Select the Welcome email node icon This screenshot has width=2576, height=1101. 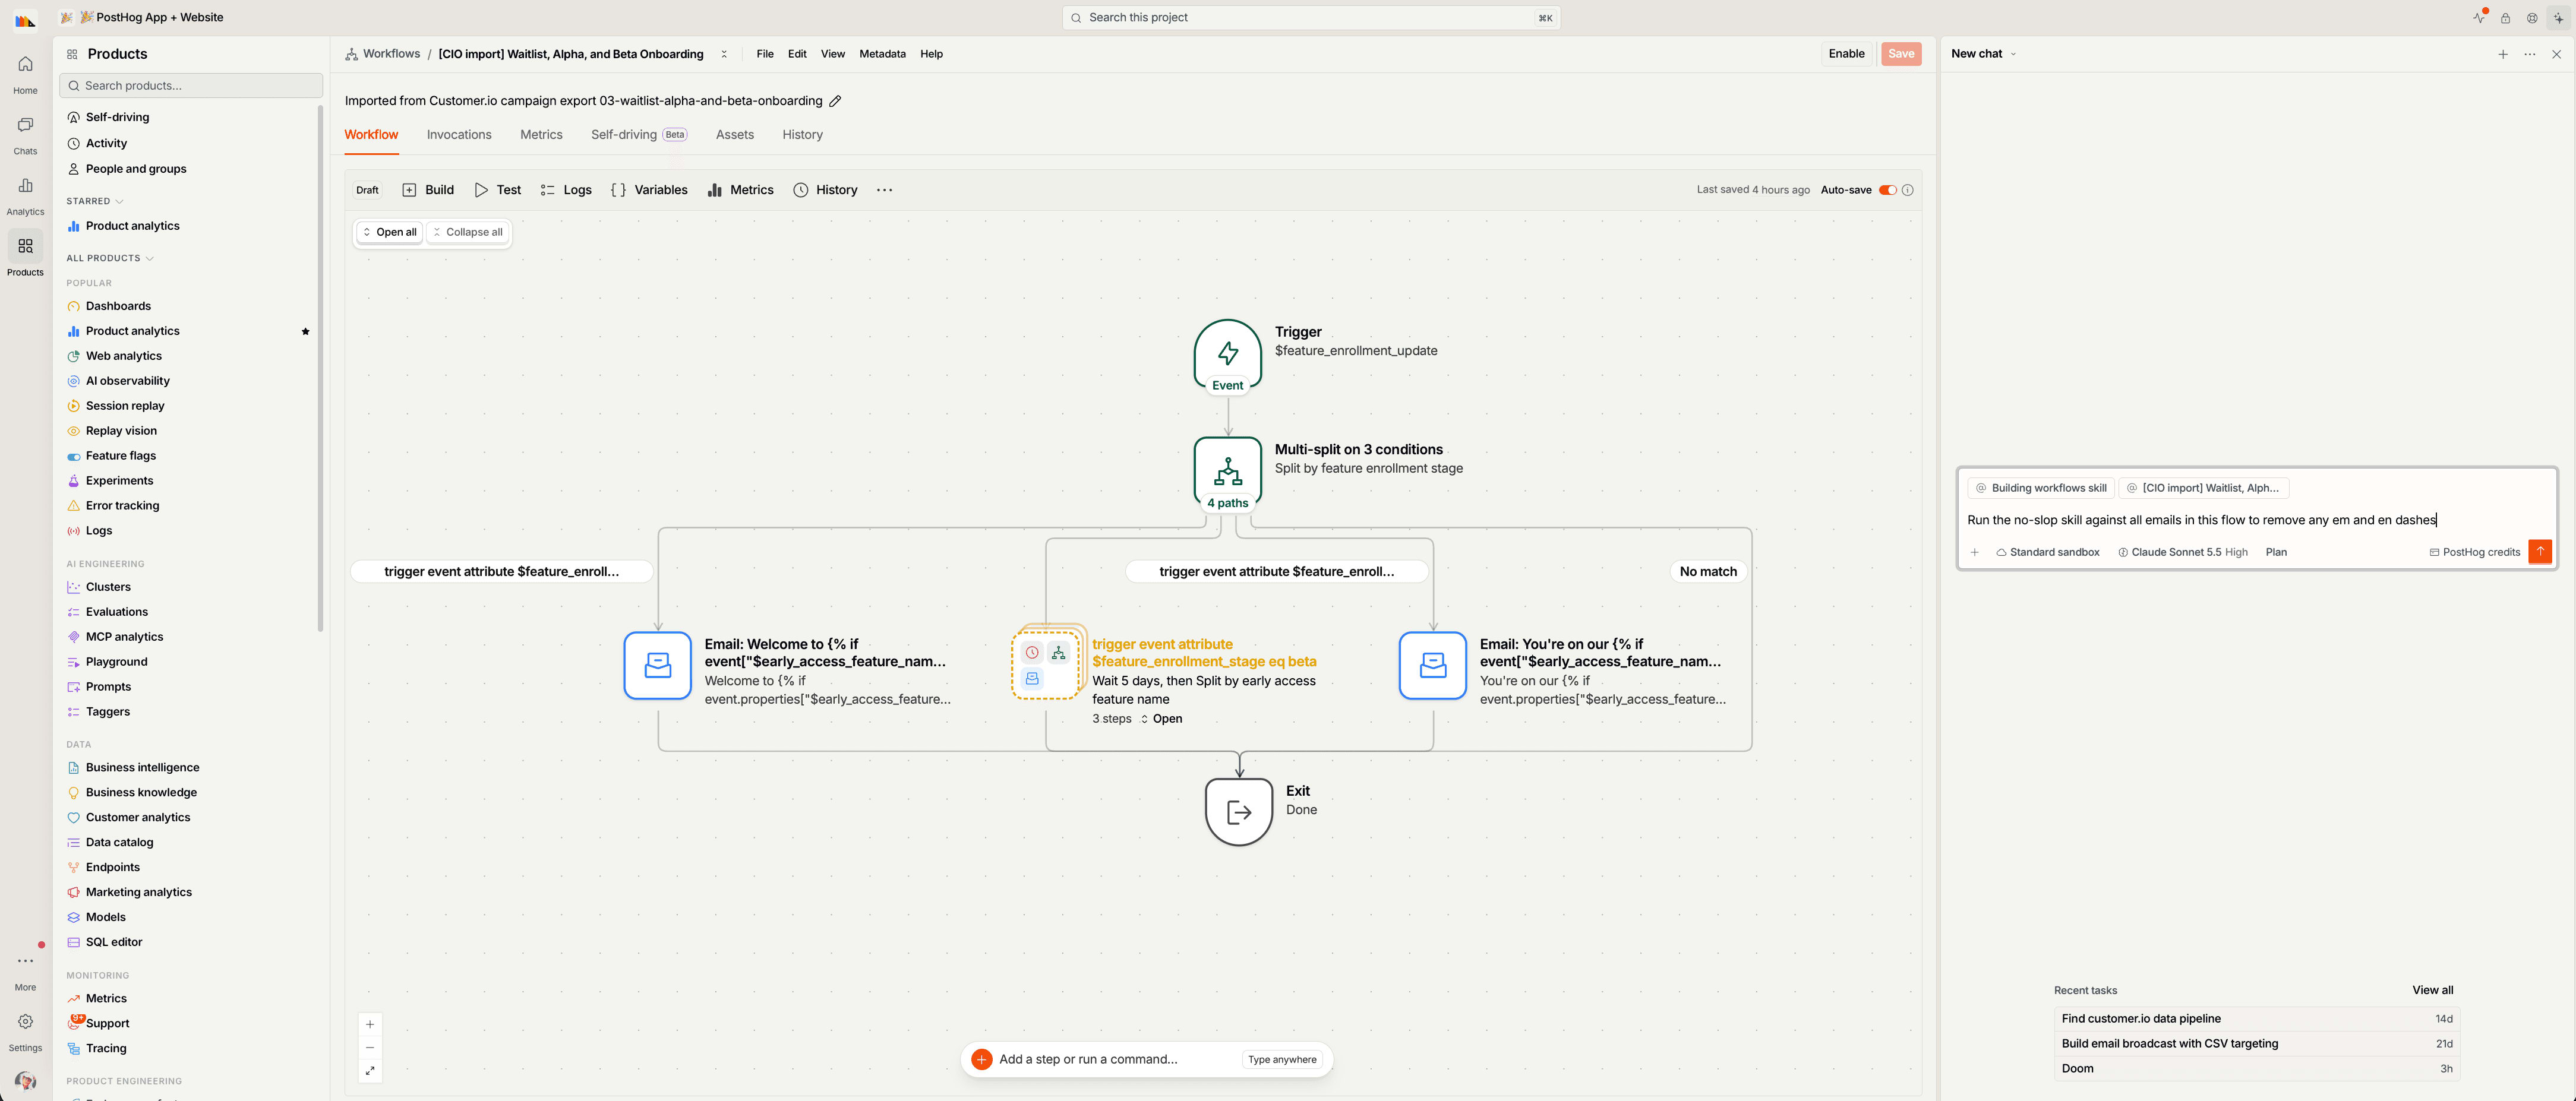[x=658, y=665]
